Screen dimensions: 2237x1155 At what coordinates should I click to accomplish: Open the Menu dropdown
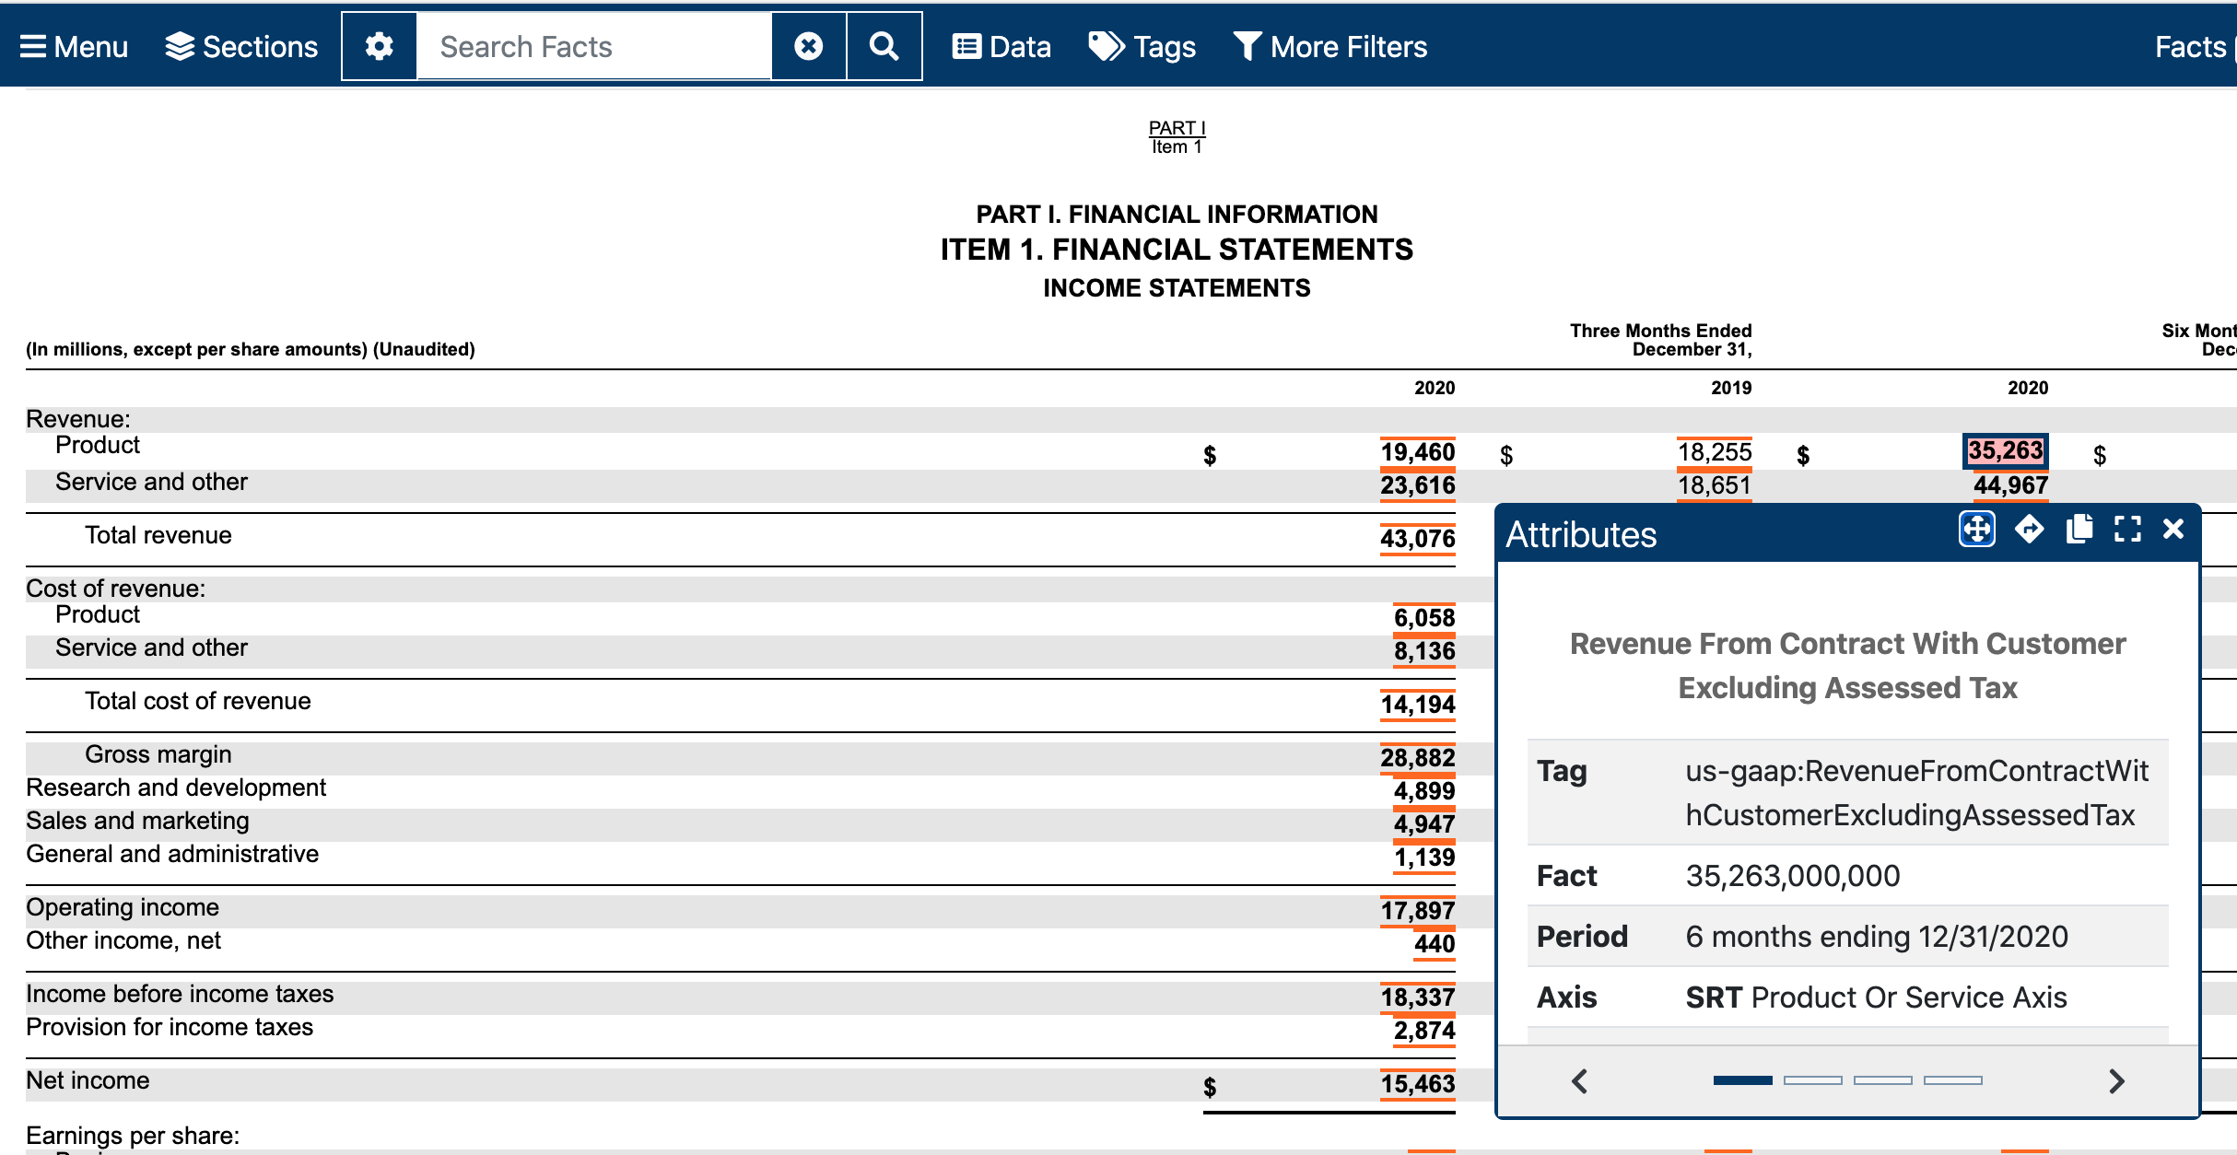tap(75, 46)
